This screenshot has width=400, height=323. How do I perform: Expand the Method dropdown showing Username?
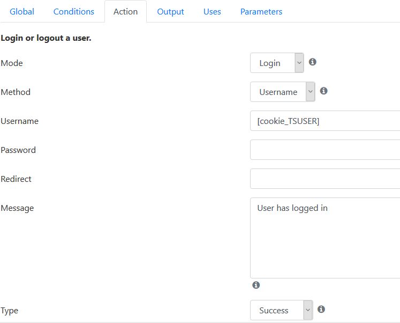pos(283,92)
